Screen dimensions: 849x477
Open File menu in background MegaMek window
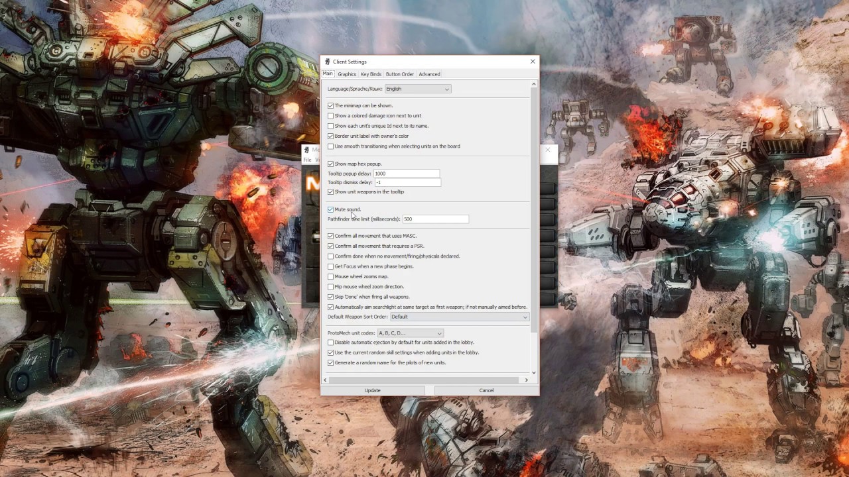307,160
